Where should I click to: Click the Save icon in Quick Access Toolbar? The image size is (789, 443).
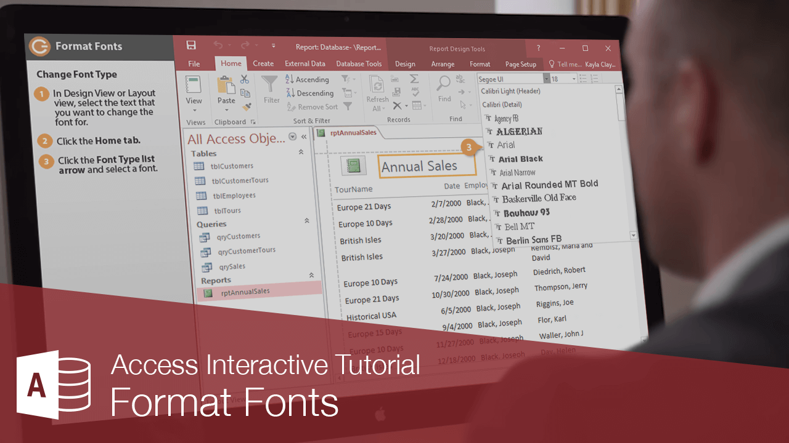(x=191, y=46)
